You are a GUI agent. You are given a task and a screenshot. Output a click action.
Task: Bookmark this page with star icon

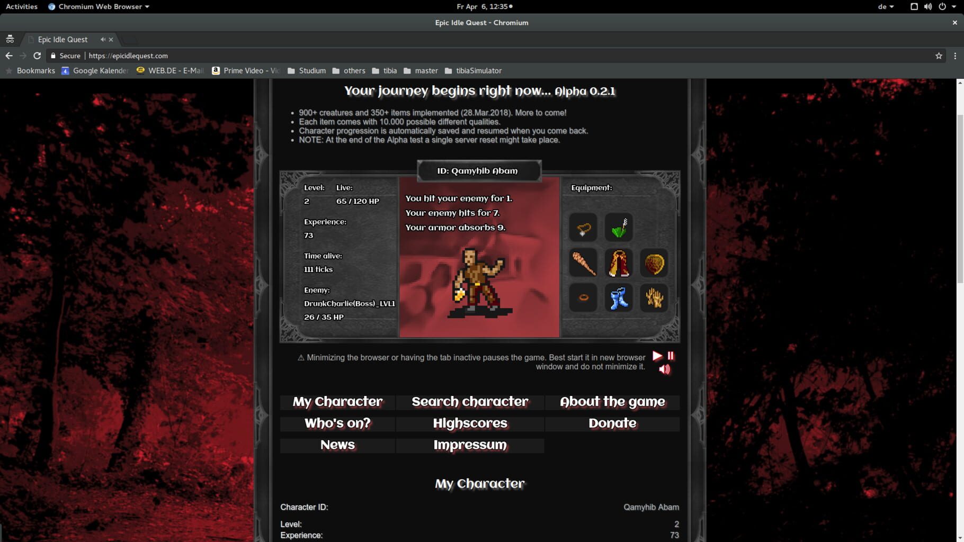[x=939, y=56]
